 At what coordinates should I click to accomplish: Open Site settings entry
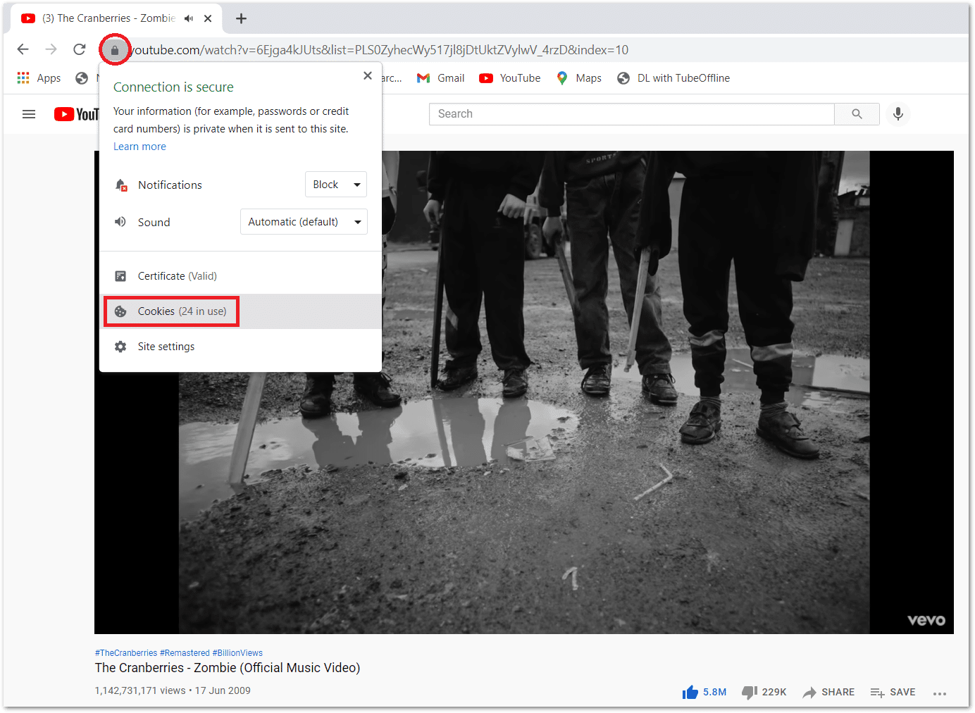(240, 347)
